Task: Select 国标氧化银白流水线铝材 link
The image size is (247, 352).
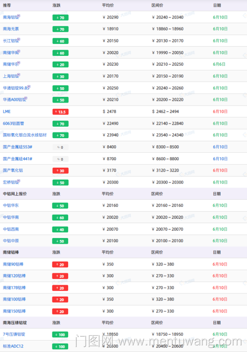Action: 25,135
